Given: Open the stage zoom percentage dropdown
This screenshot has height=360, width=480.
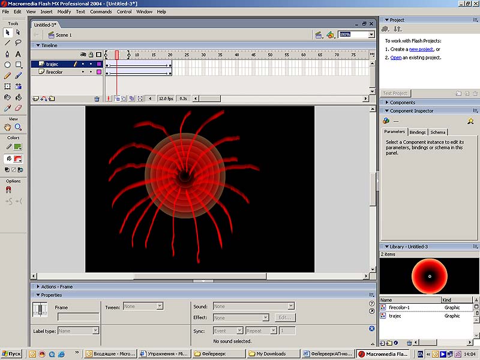Looking at the screenshot, I should (371, 35).
